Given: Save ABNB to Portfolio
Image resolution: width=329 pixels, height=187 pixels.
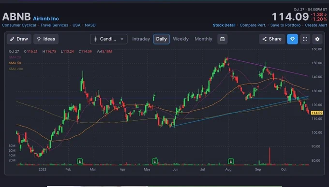Looking at the screenshot, I should pos(285,25).
